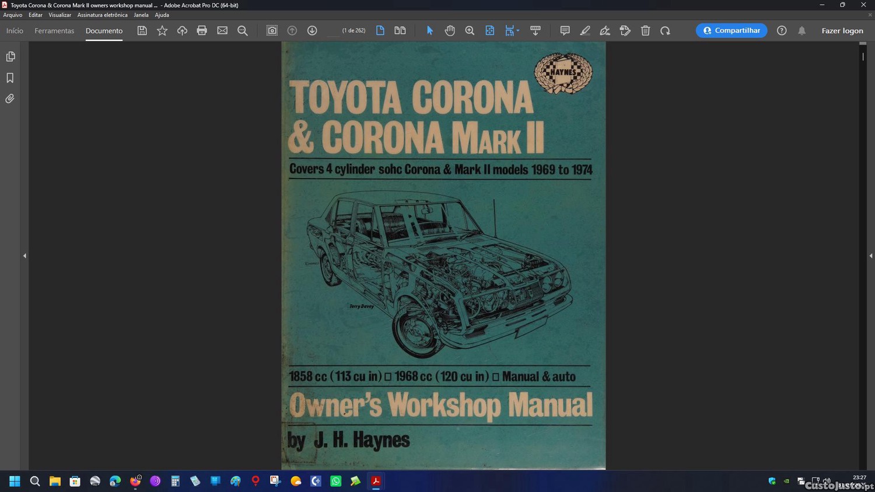
Task: Take a snapshot with the camera tool
Action: [x=272, y=30]
